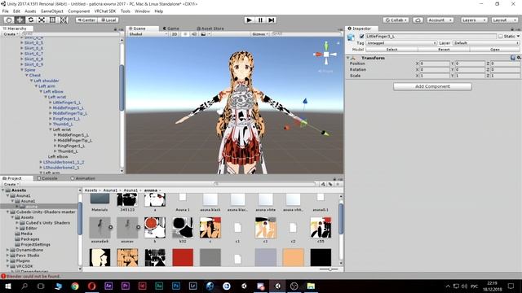Open the Layout dropdown in toolbar

(504, 20)
